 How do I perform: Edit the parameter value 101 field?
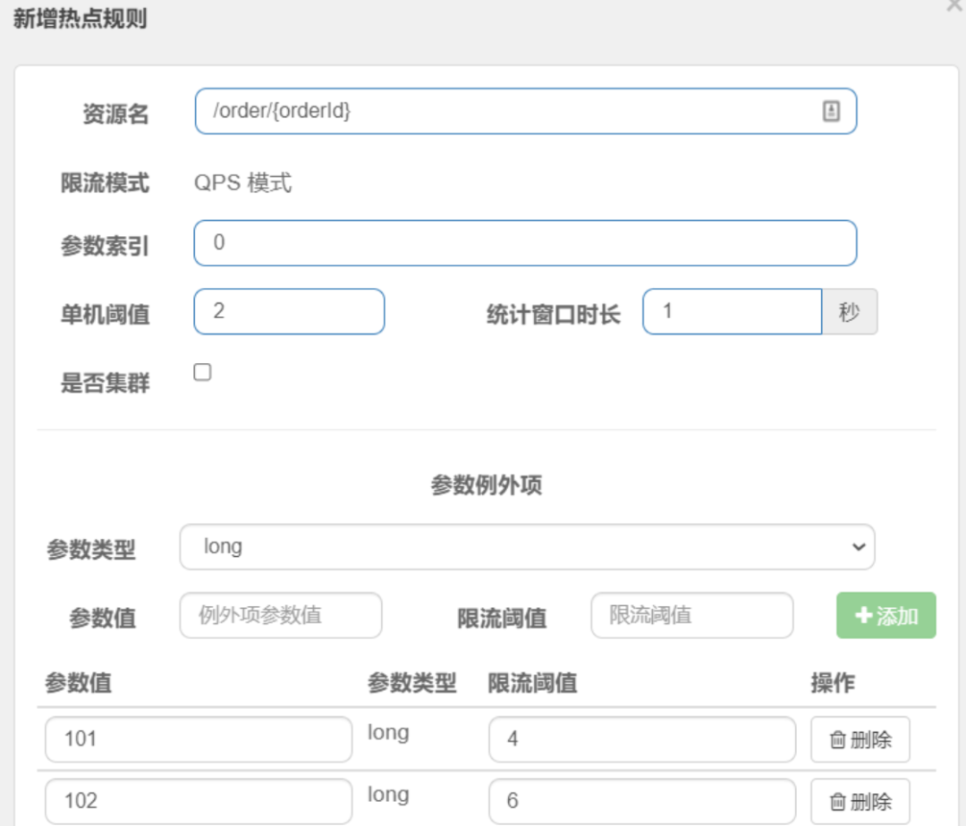tap(199, 739)
